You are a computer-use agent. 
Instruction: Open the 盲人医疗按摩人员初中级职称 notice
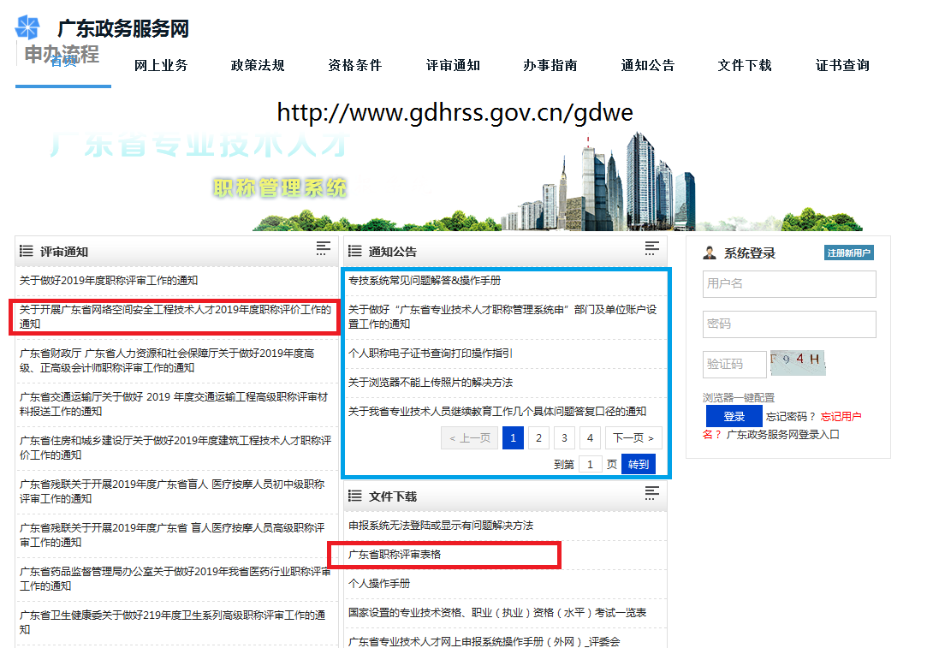tap(172, 491)
